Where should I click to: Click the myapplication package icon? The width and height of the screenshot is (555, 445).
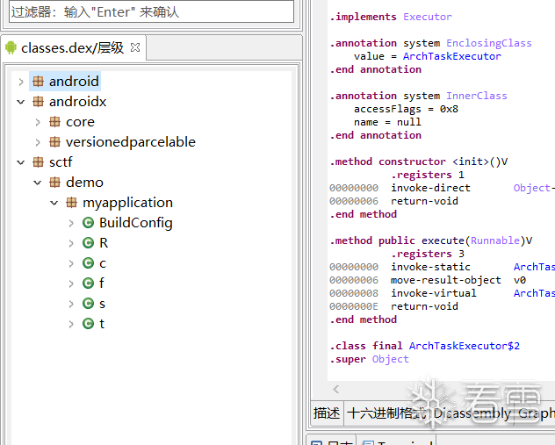click(x=71, y=203)
